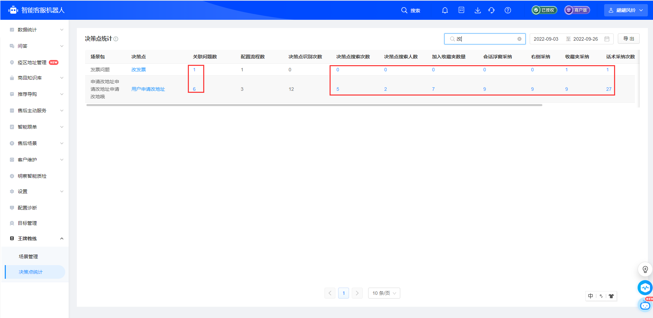Click the blue pulse monitor floating icon
Viewport: 653px width, 318px height.
(645, 288)
